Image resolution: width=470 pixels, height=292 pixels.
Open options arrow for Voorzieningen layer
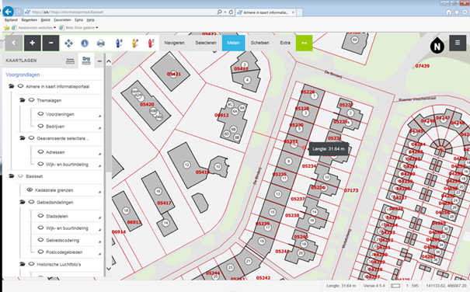click(x=99, y=116)
